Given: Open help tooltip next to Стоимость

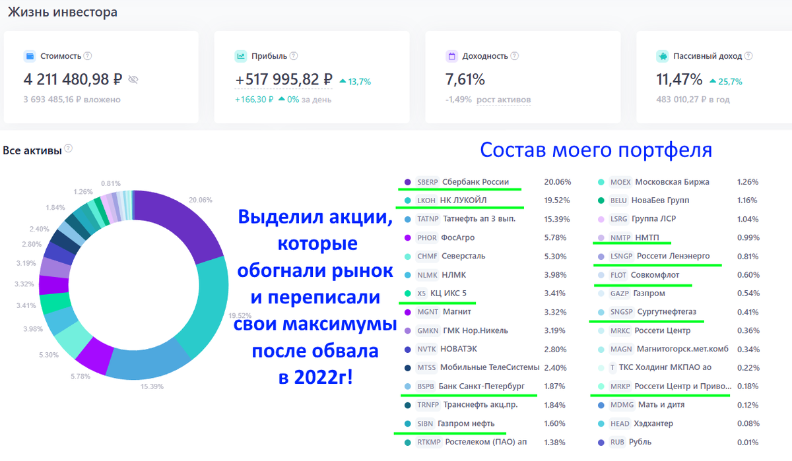Looking at the screenshot, I should click(x=88, y=56).
